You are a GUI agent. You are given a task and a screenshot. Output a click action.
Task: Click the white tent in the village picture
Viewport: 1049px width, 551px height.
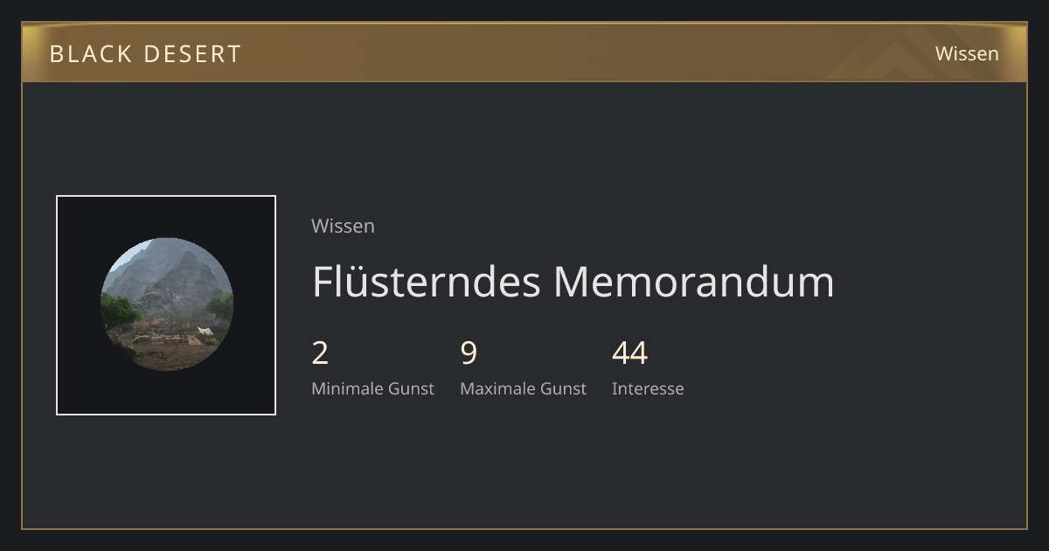(205, 331)
